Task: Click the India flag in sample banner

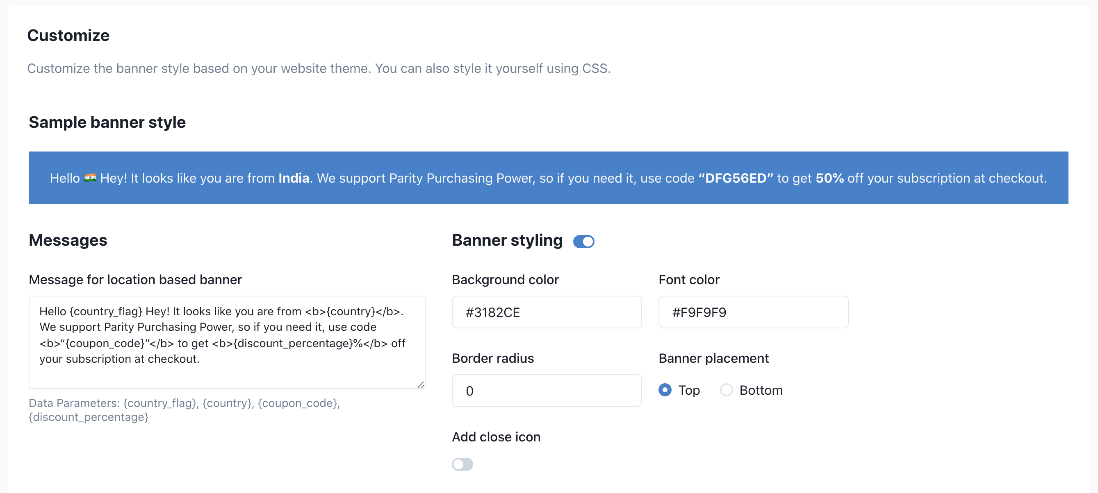Action: [90, 178]
